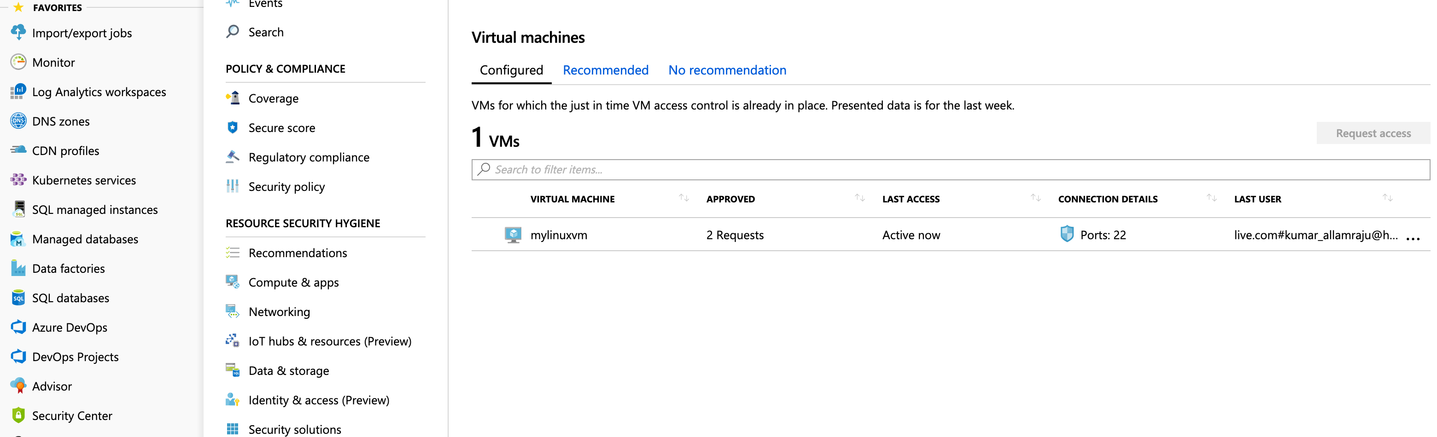Click the Request access button

click(1373, 133)
